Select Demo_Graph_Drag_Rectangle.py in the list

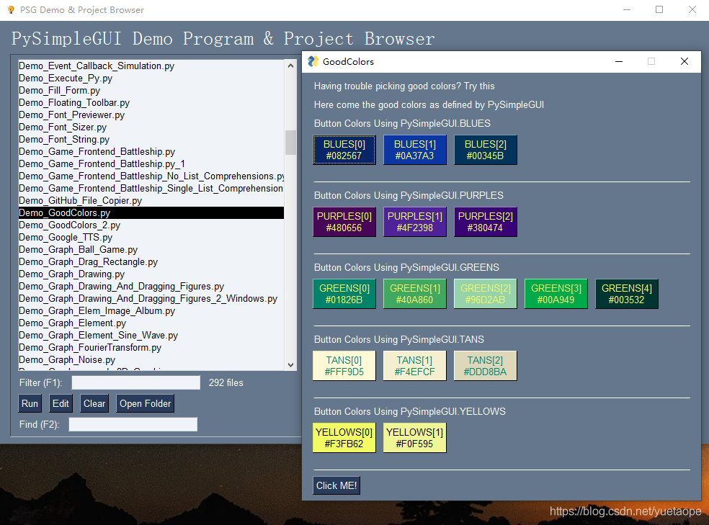tap(151, 261)
